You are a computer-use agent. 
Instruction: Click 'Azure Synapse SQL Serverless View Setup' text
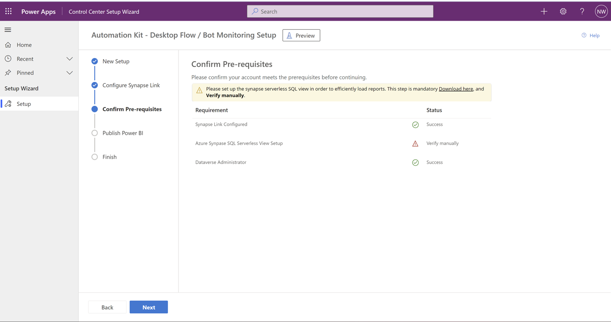pos(239,143)
